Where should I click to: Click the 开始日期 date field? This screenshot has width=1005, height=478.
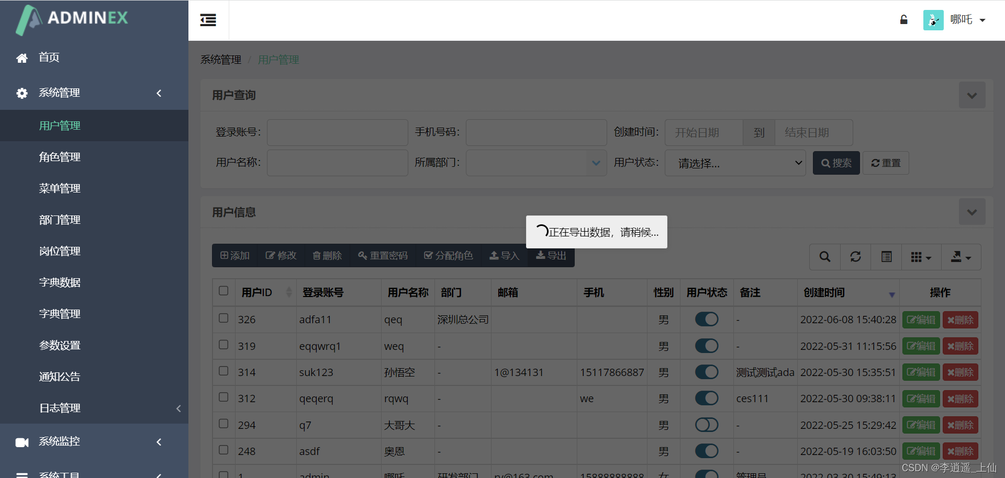click(x=704, y=132)
